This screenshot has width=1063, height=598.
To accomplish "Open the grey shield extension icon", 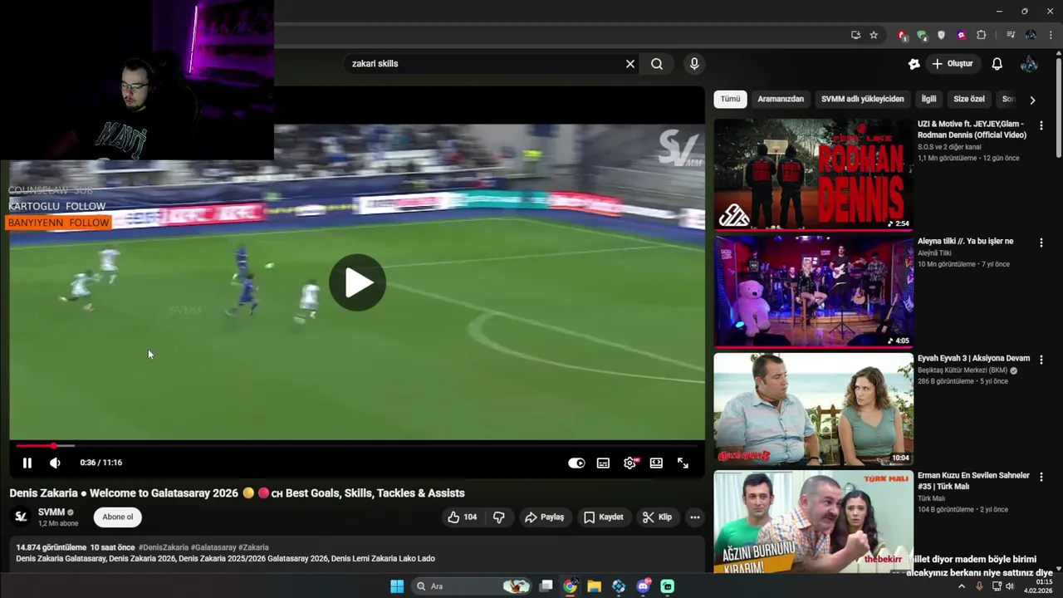I will (x=941, y=35).
